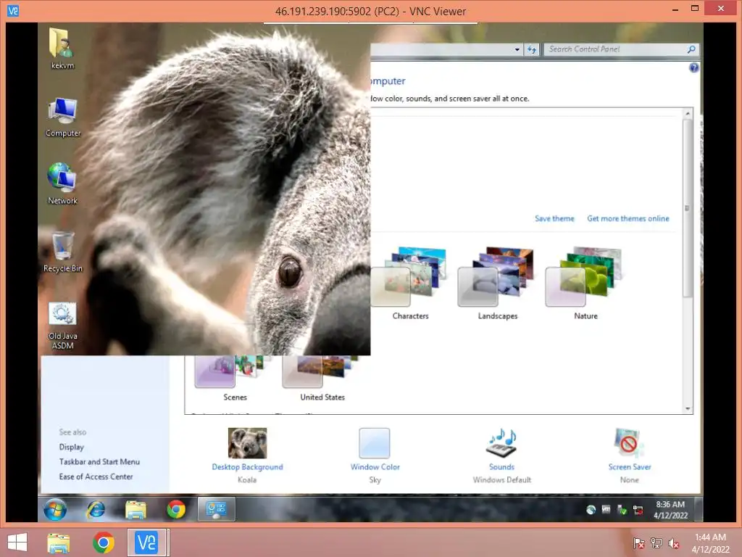Click the help question mark icon

[693, 67]
